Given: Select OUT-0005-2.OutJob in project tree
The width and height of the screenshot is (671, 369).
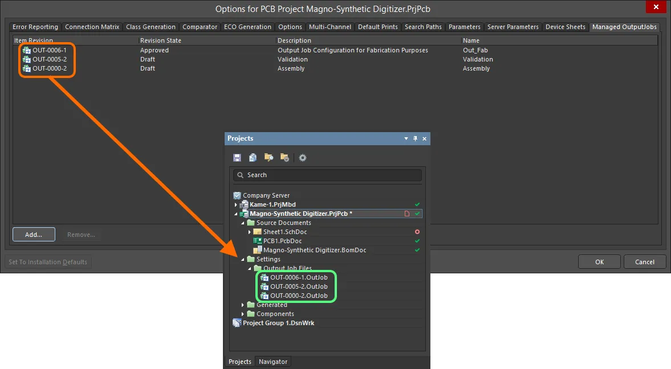Looking at the screenshot, I should (x=299, y=286).
